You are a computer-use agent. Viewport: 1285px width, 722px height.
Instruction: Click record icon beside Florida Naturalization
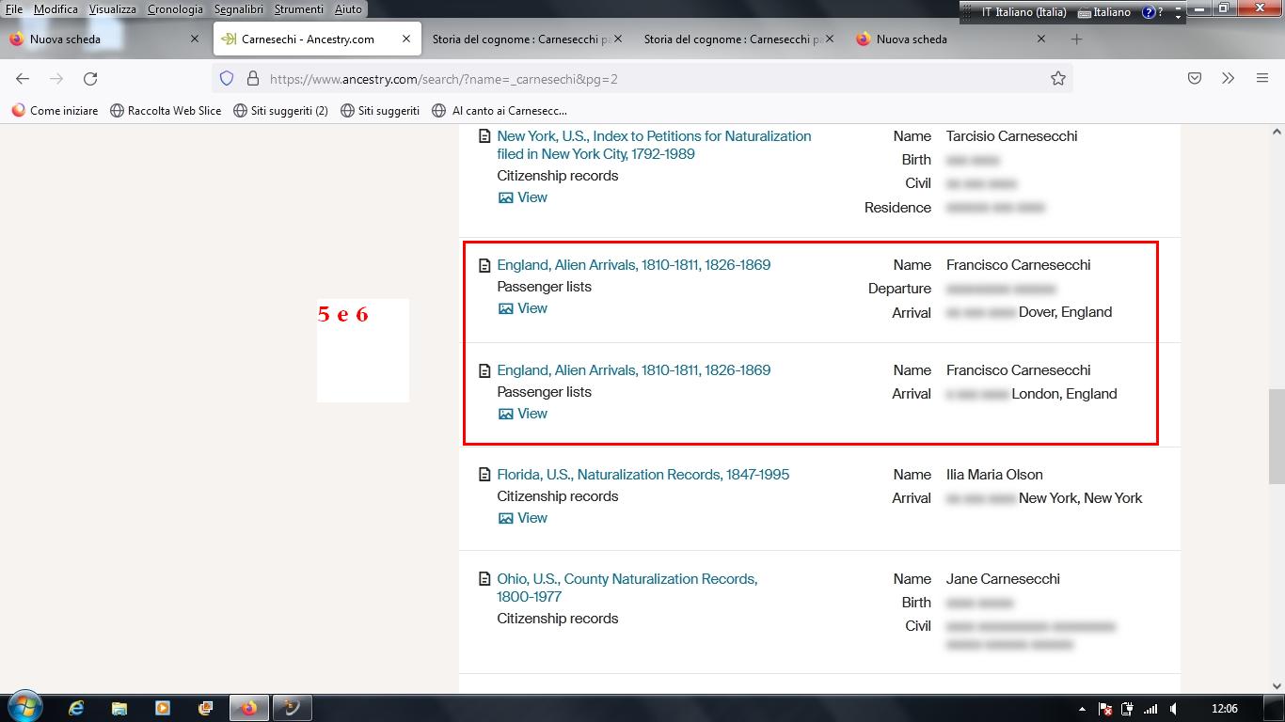(x=484, y=475)
